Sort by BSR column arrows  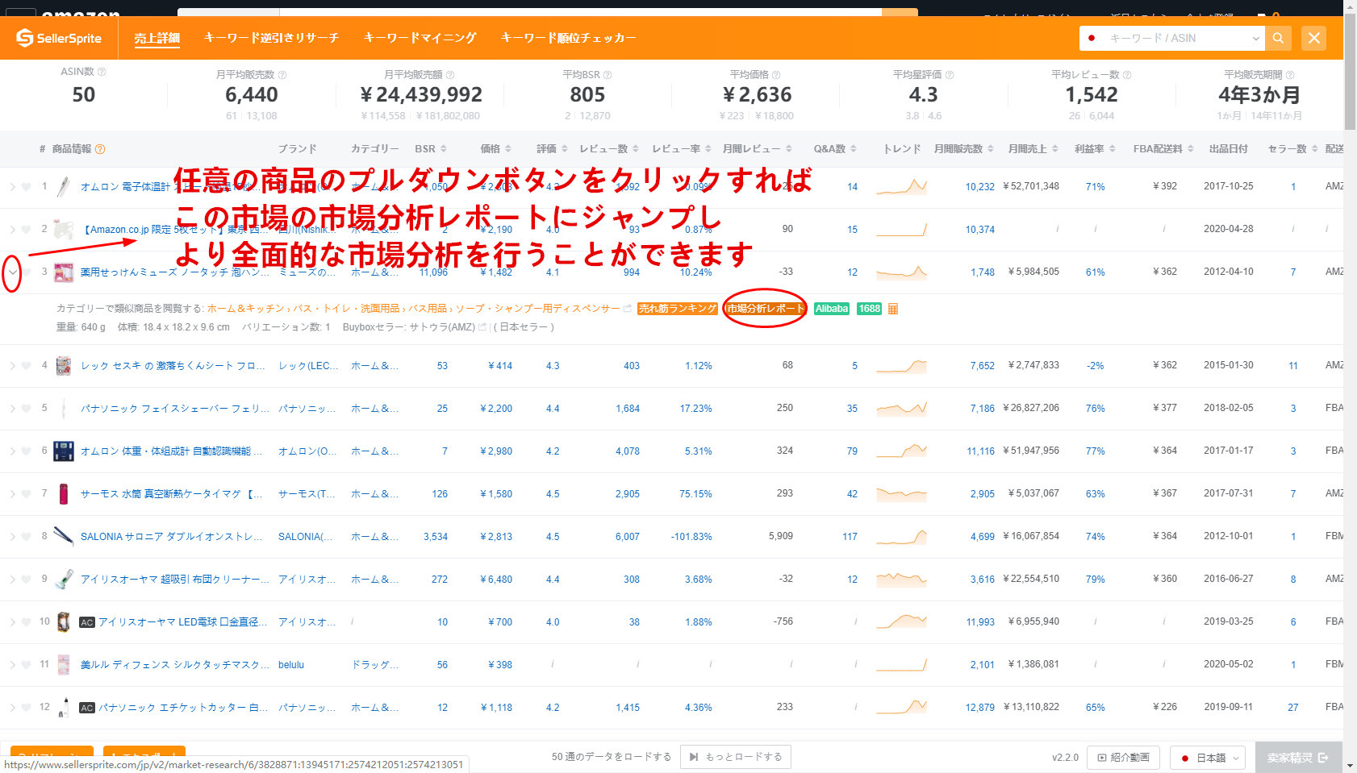[x=443, y=149]
